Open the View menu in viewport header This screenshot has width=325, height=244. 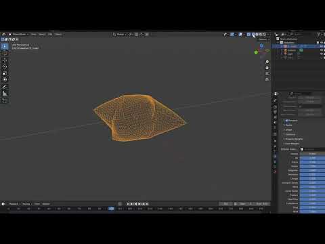pos(34,35)
